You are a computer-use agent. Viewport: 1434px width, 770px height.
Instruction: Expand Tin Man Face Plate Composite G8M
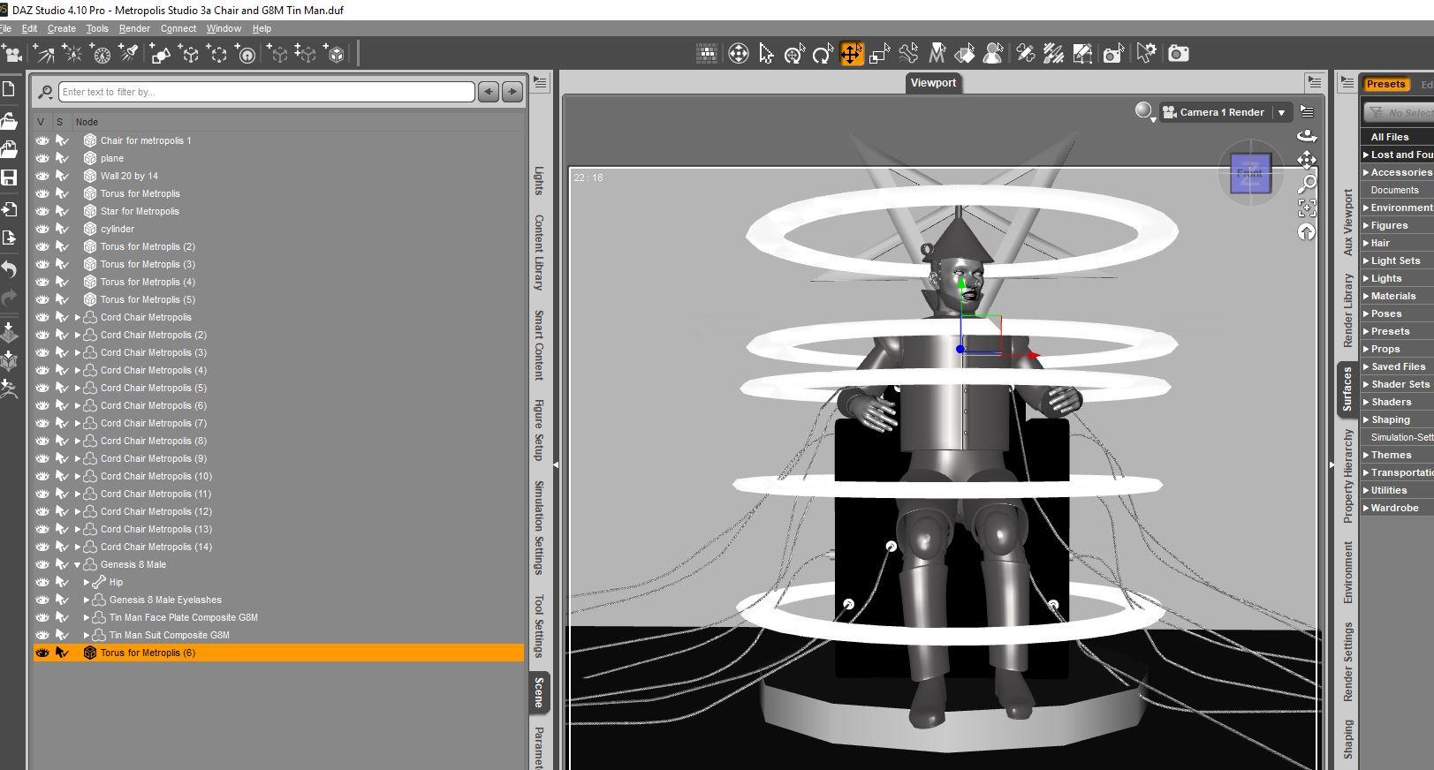click(87, 617)
